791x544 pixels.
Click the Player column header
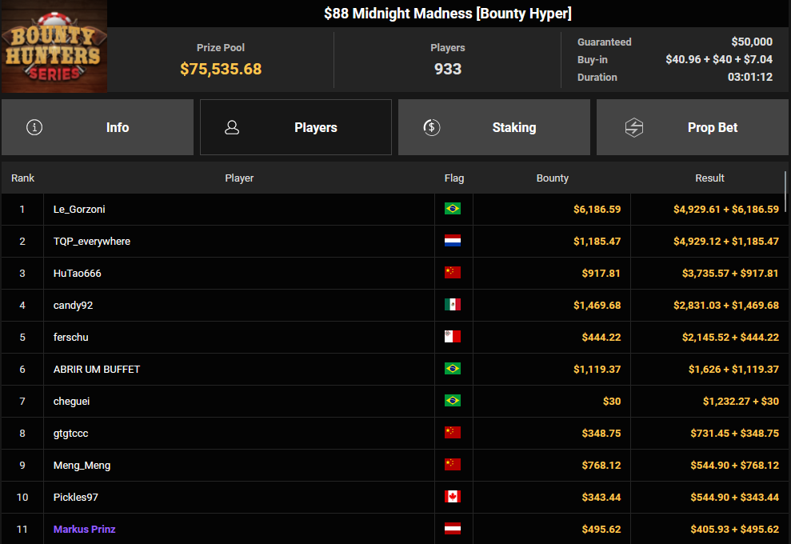tap(239, 178)
